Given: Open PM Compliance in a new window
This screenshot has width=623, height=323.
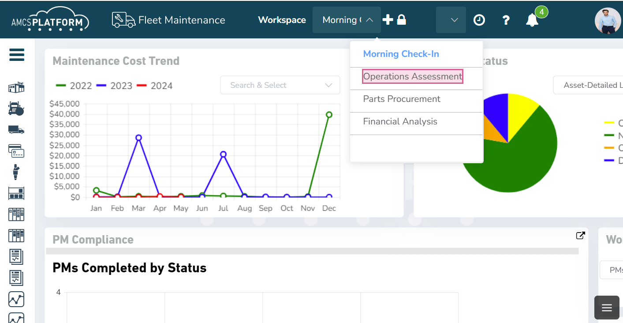Looking at the screenshot, I should (x=580, y=235).
